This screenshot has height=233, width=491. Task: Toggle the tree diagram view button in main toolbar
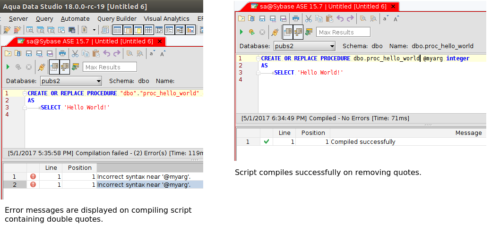click(180, 30)
